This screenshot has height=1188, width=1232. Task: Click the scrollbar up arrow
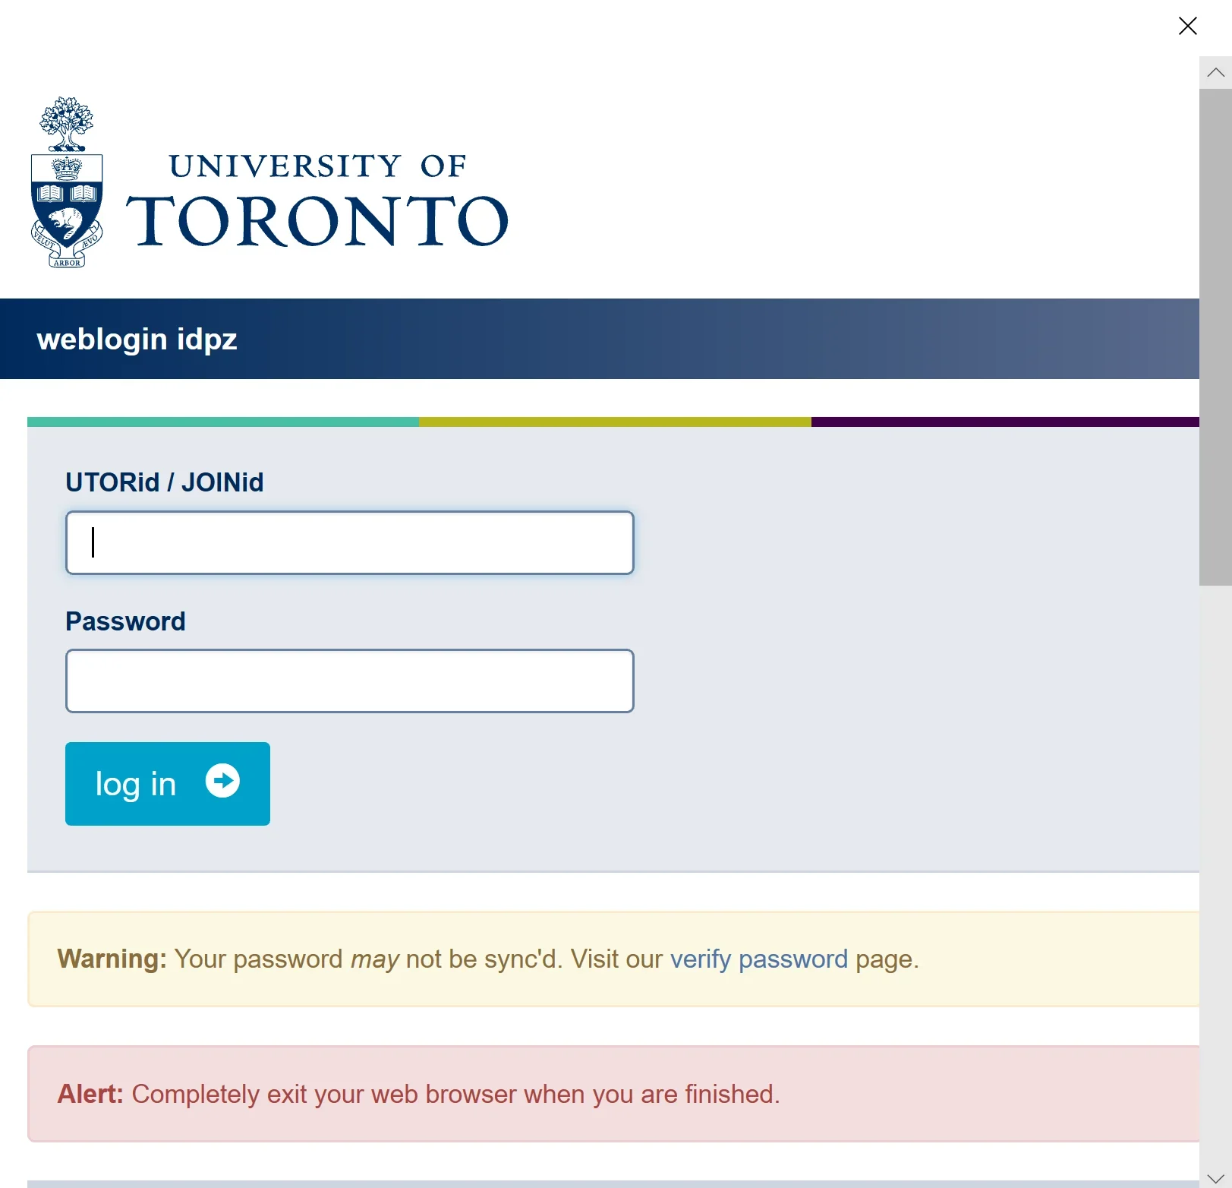click(x=1215, y=71)
